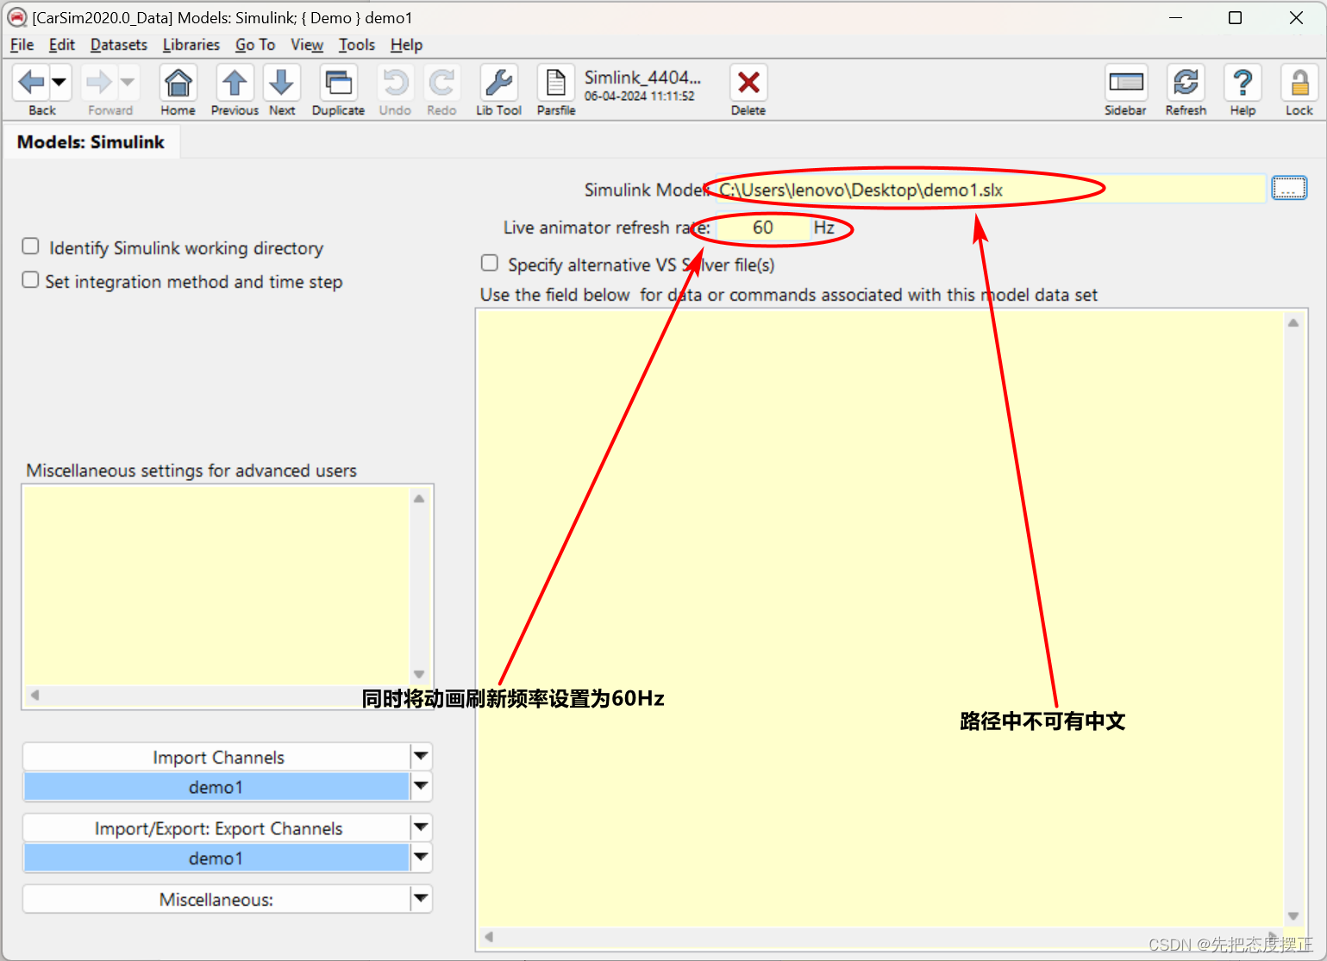Viewport: 1327px width, 961px height.
Task: Click the Refresh icon
Action: click(1186, 83)
